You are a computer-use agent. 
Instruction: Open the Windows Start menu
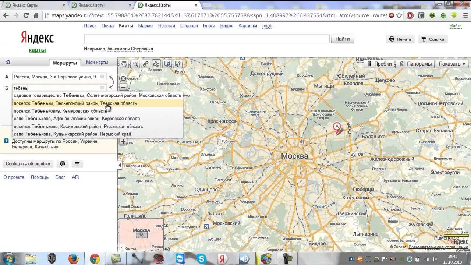click(x=8, y=258)
